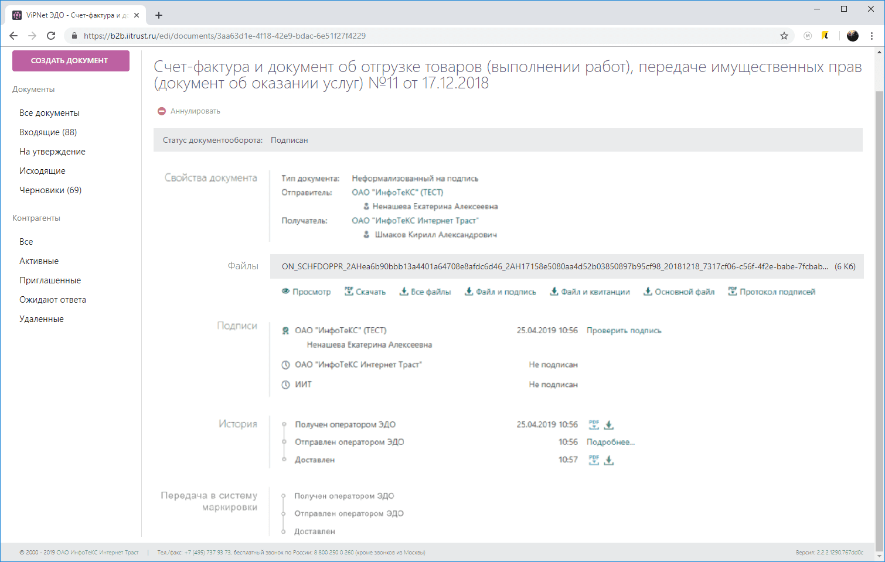Open Входящие (88) documents list

click(48, 132)
